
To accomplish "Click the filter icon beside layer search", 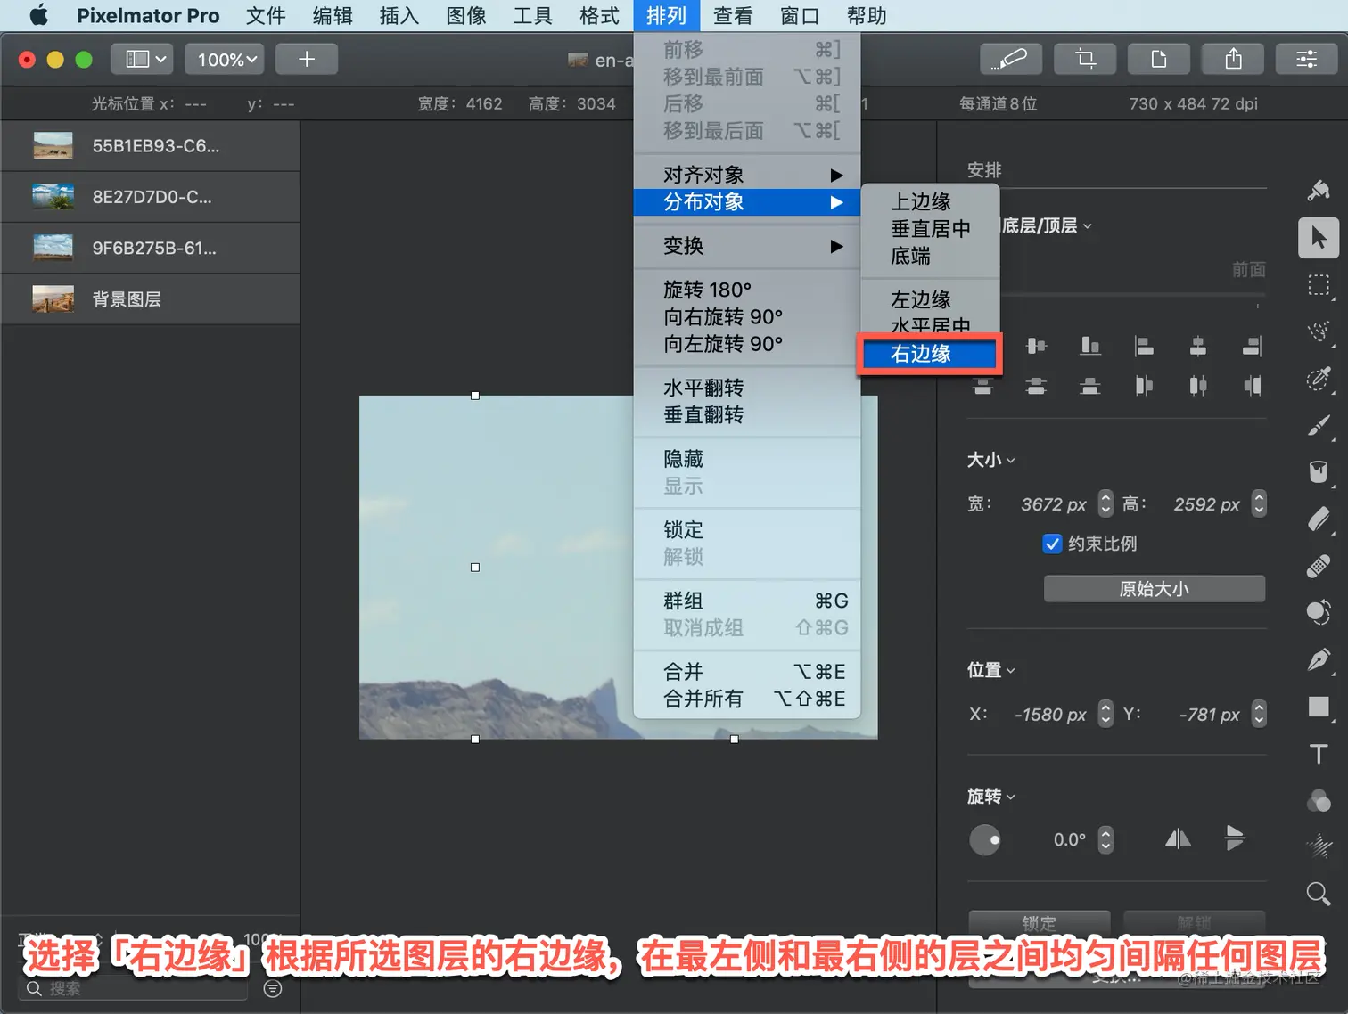I will [273, 988].
